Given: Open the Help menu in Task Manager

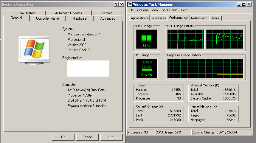Looking at the screenshot, I should (184, 10).
